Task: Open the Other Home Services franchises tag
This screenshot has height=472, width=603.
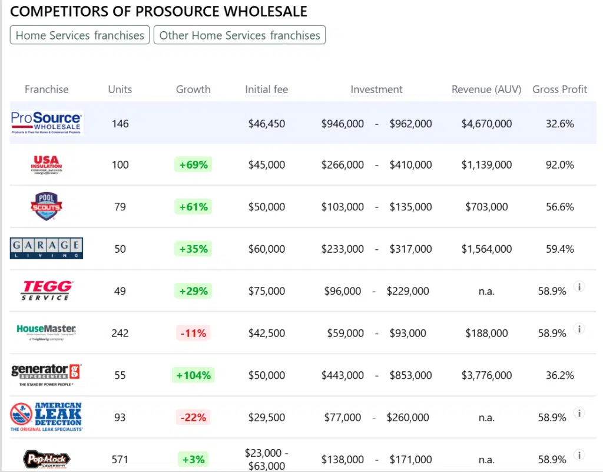Action: (240, 35)
